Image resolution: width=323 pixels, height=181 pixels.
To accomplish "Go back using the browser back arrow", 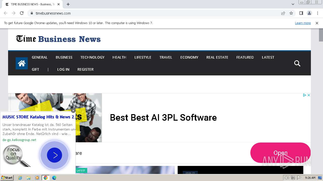I will click(6, 13).
